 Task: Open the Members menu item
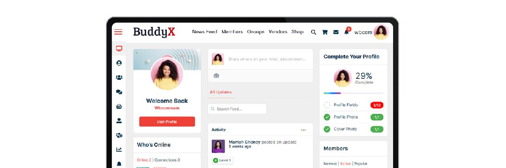point(232,32)
